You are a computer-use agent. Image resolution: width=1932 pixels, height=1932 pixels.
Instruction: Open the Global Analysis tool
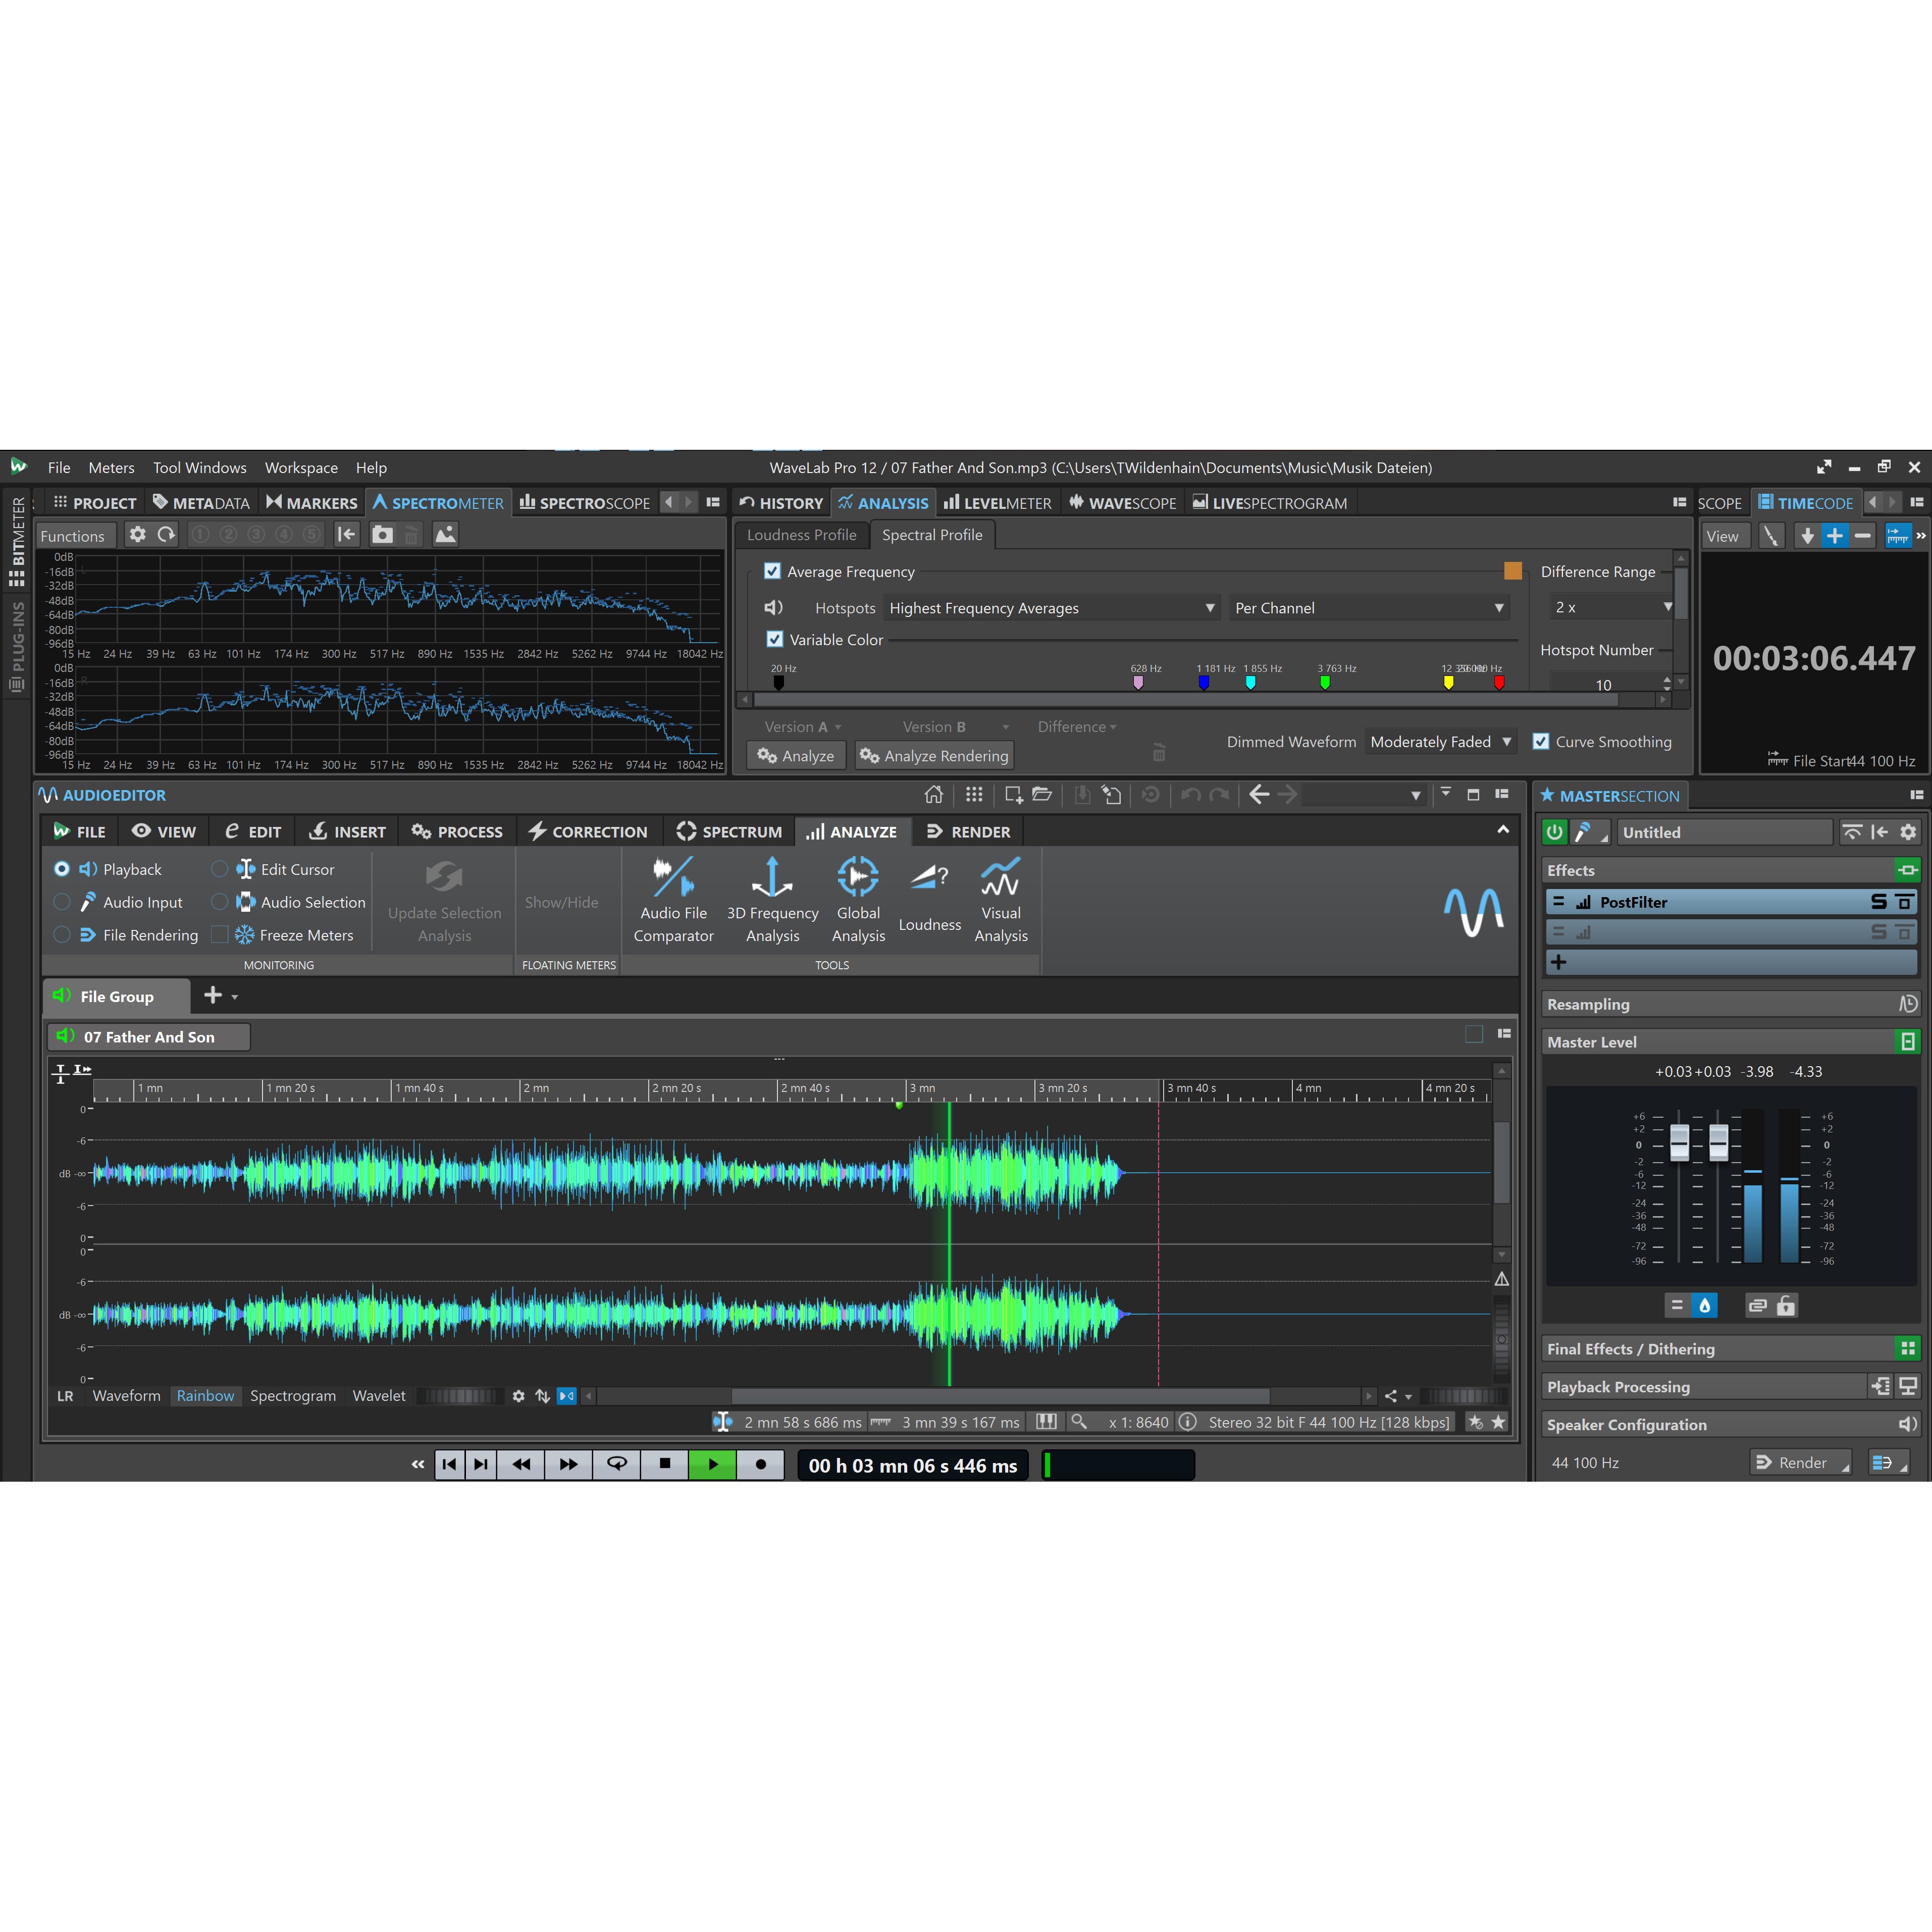pyautogui.click(x=858, y=900)
